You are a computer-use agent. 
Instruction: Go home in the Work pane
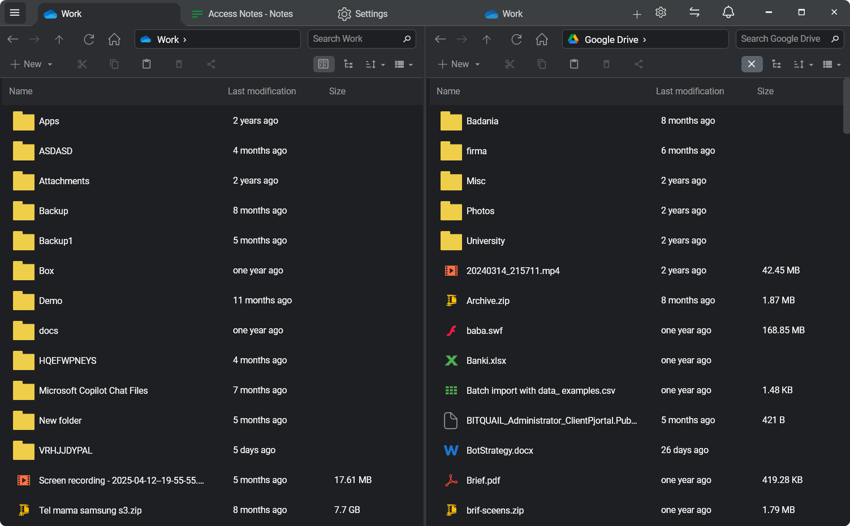coord(114,39)
